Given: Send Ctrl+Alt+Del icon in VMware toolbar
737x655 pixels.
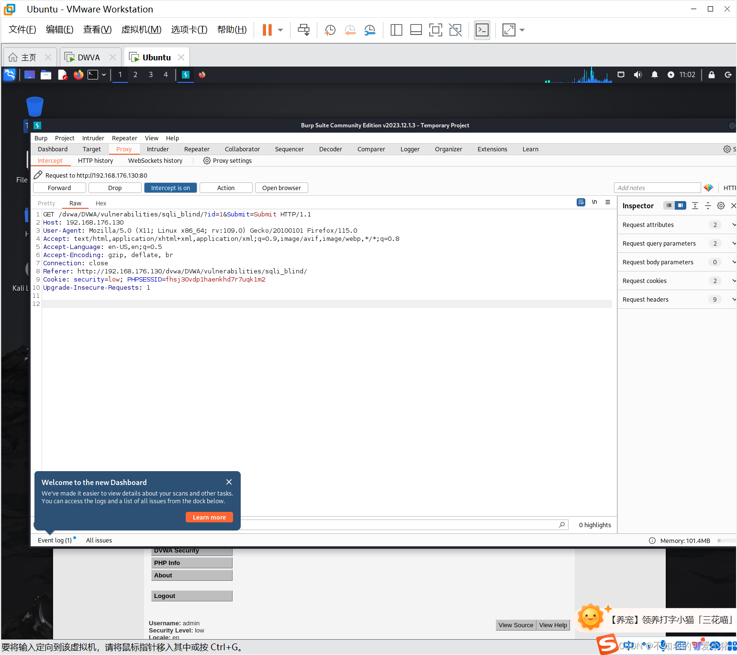Looking at the screenshot, I should (x=303, y=30).
